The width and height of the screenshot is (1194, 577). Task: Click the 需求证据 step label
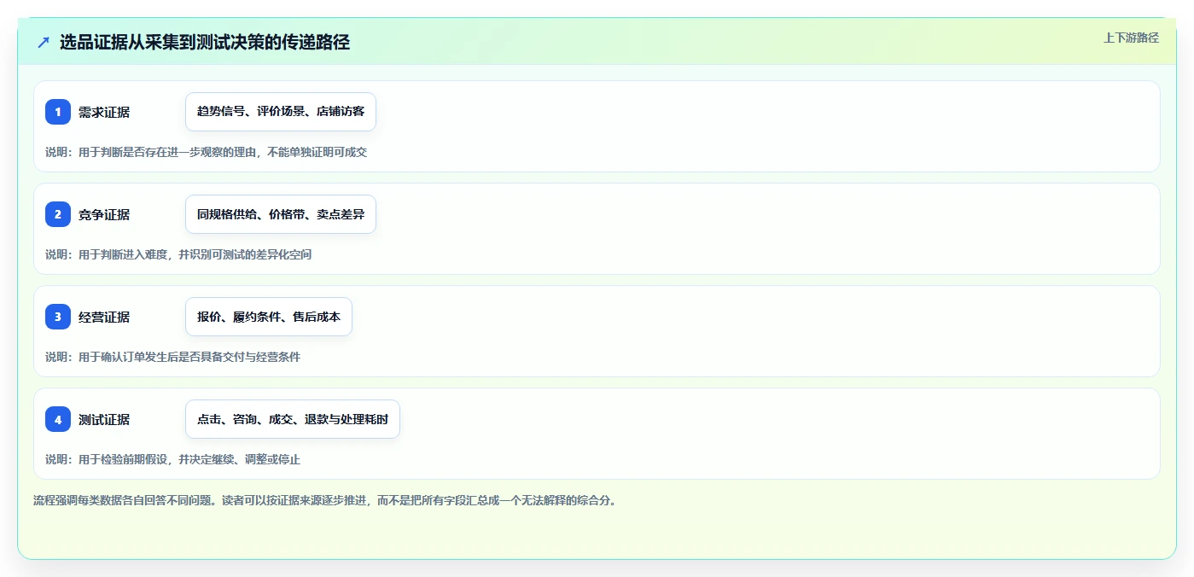click(104, 112)
